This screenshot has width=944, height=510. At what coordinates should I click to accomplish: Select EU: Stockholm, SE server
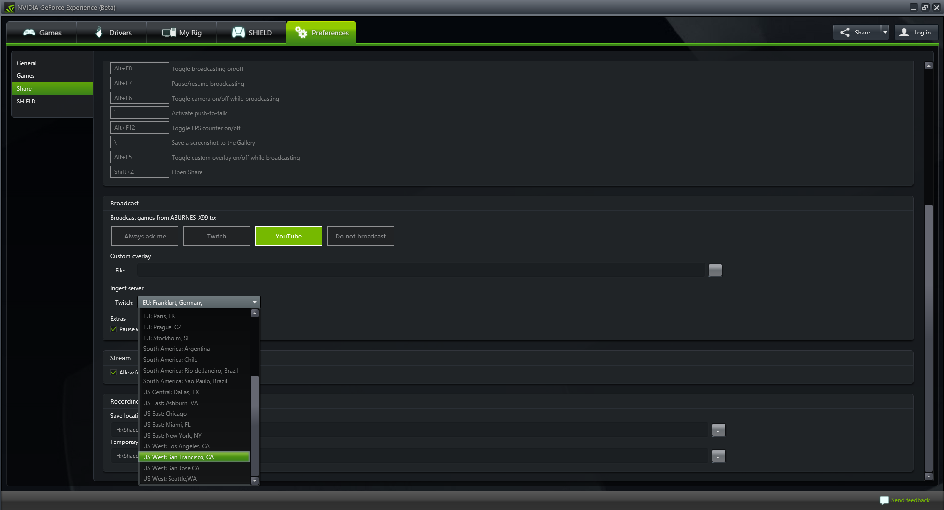[195, 338]
